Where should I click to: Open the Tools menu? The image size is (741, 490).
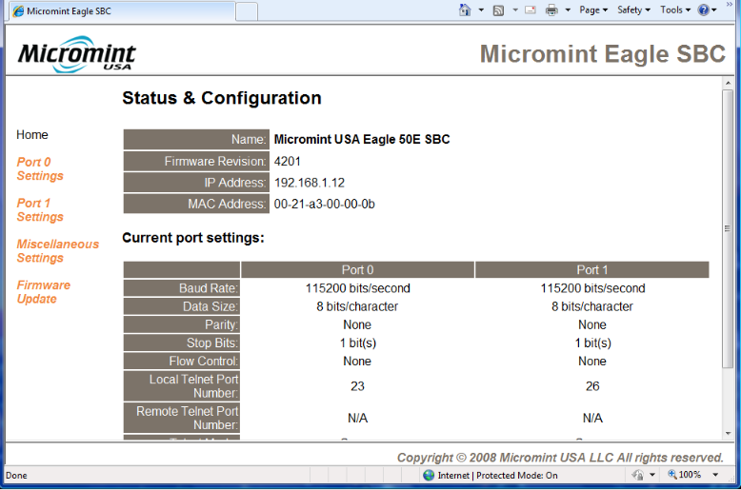point(675,10)
